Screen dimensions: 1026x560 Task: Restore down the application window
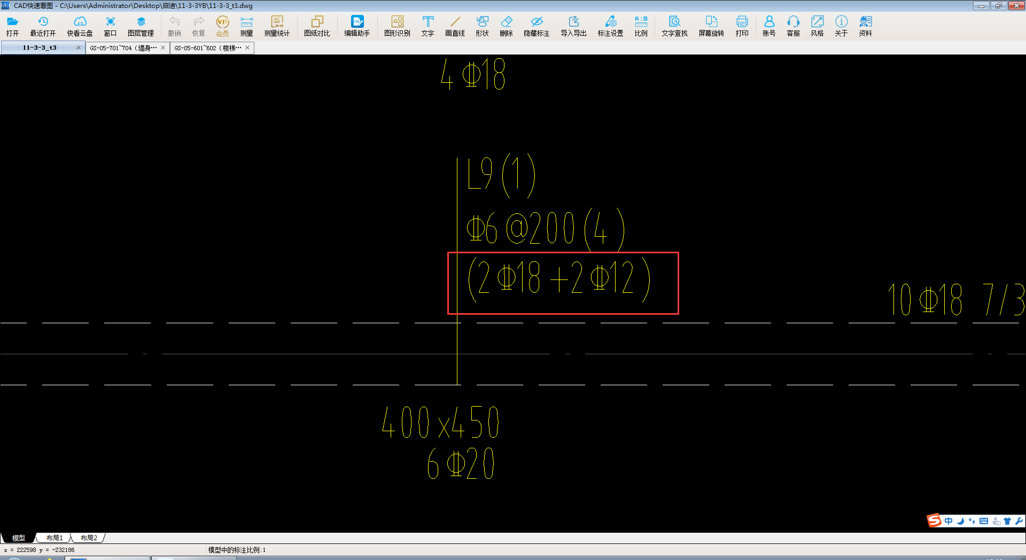point(998,6)
